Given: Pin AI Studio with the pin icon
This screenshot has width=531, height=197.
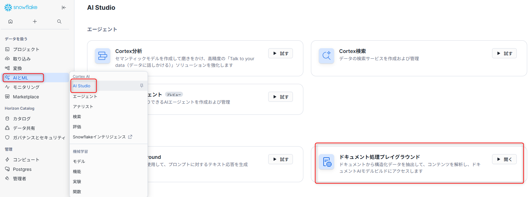Looking at the screenshot, I should (x=142, y=86).
